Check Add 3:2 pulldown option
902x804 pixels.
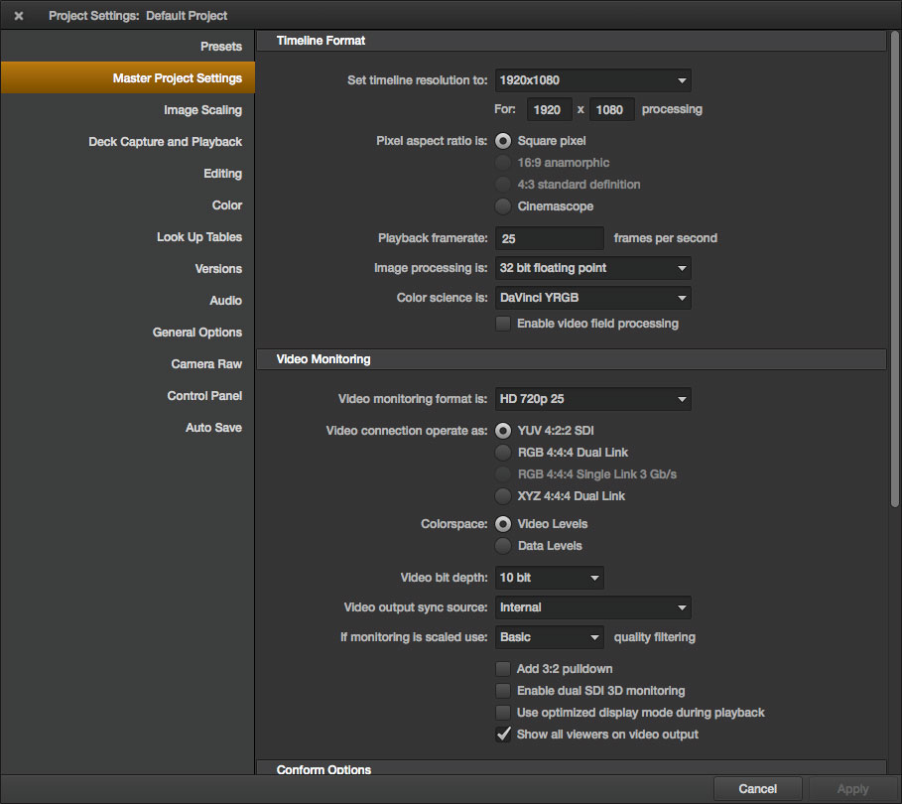503,669
